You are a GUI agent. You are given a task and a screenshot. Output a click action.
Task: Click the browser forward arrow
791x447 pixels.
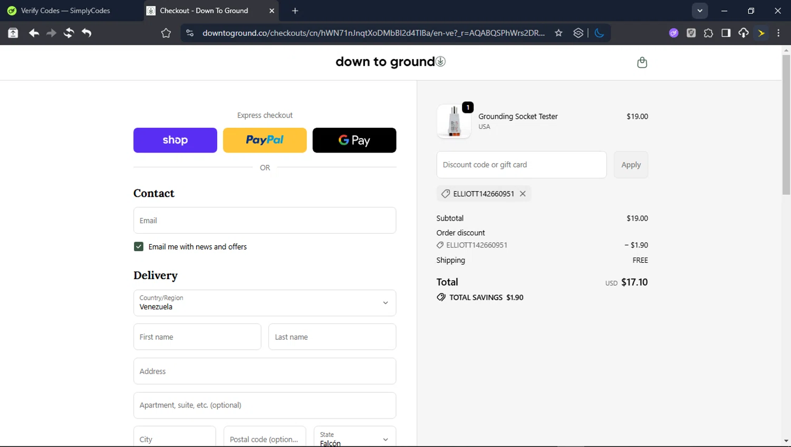(x=51, y=33)
